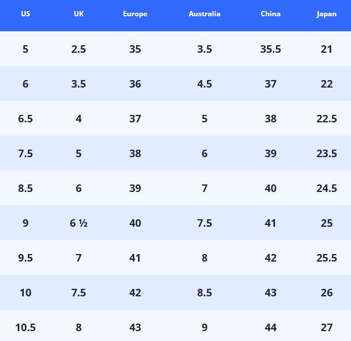Select Europe size 40 cell
The width and height of the screenshot is (351, 341).
point(135,223)
